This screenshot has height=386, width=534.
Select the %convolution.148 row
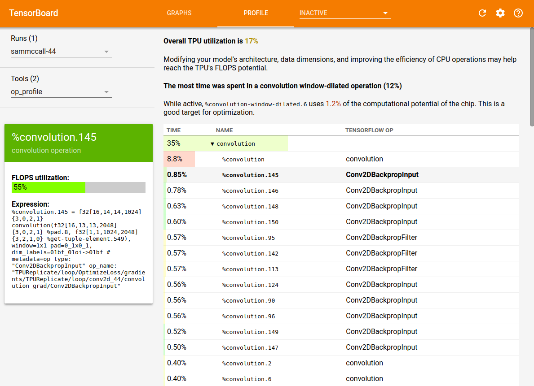[x=341, y=206]
